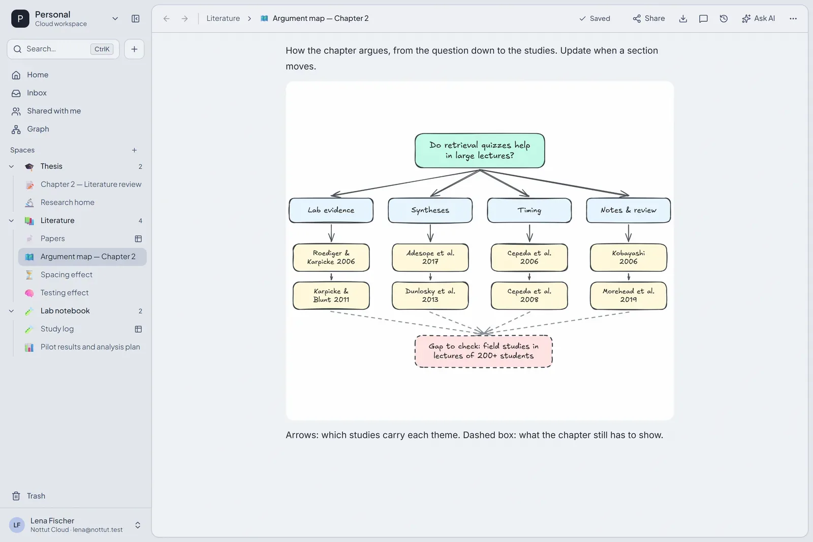813x542 pixels.
Task: Click the Ask AI button
Action: click(x=759, y=19)
